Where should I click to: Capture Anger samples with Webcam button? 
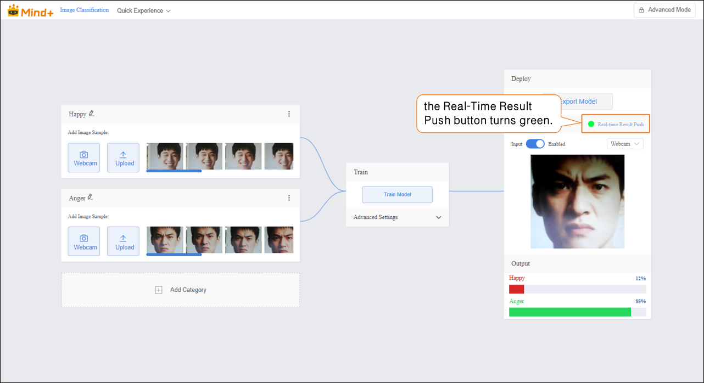pyautogui.click(x=84, y=241)
